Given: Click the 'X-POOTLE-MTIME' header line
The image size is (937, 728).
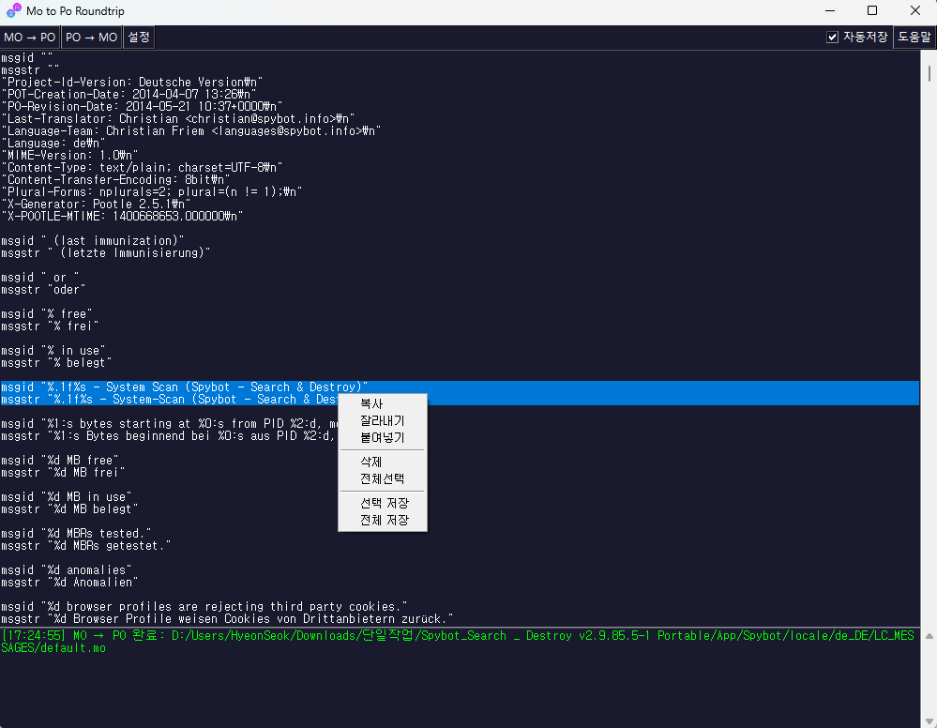Looking at the screenshot, I should tap(122, 217).
